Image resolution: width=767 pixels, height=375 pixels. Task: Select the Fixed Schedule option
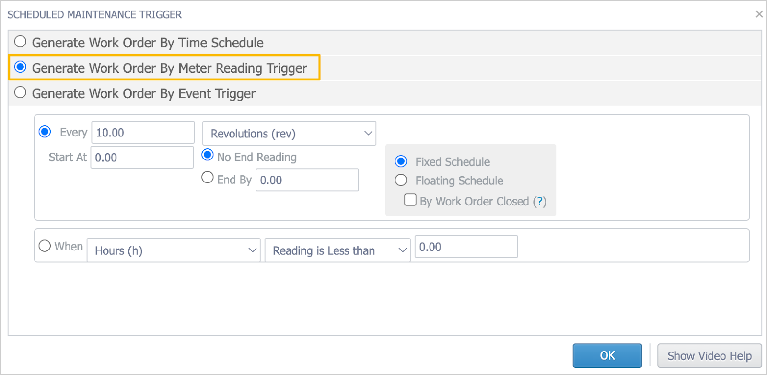pyautogui.click(x=401, y=161)
